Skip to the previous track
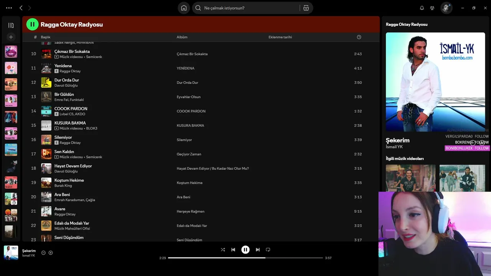Screen dimensions: 491x276 point(233,250)
